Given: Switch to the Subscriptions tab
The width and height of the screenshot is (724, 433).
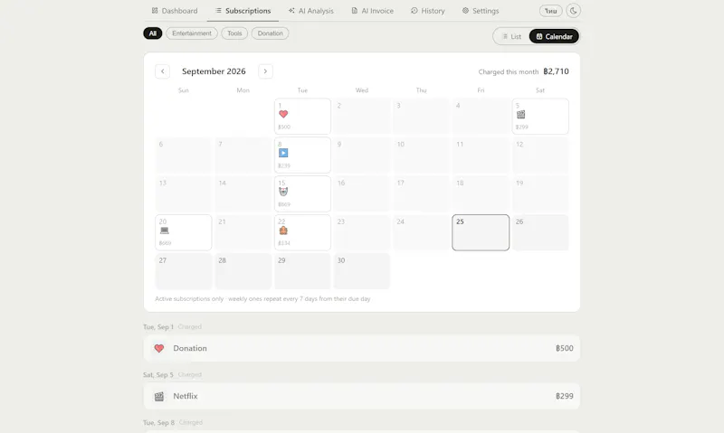Looking at the screenshot, I should 243,11.
